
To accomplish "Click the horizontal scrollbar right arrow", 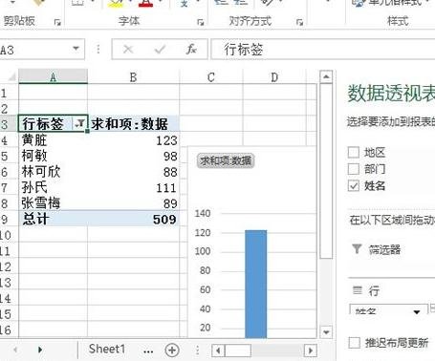I will tap(310, 350).
